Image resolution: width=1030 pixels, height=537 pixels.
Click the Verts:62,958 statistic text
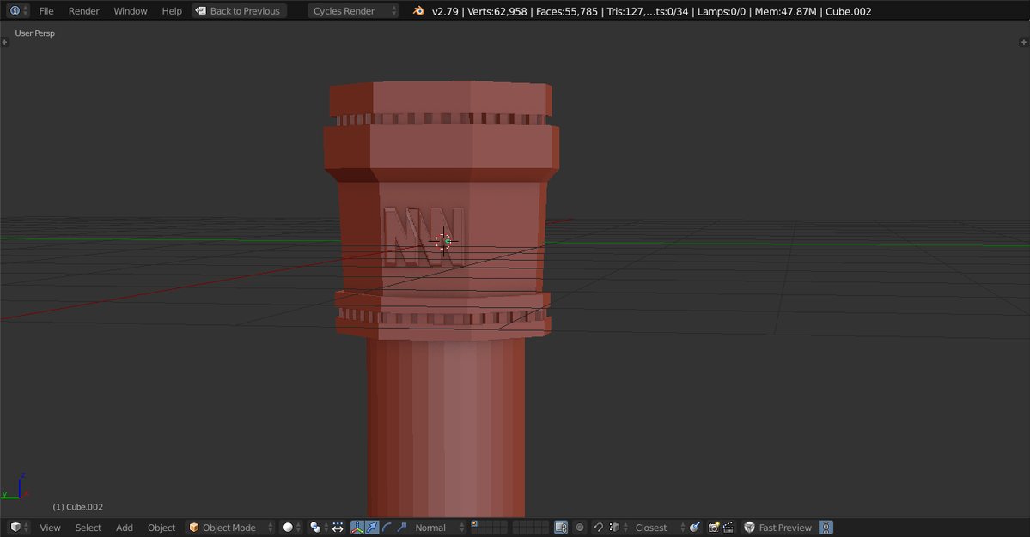point(497,11)
